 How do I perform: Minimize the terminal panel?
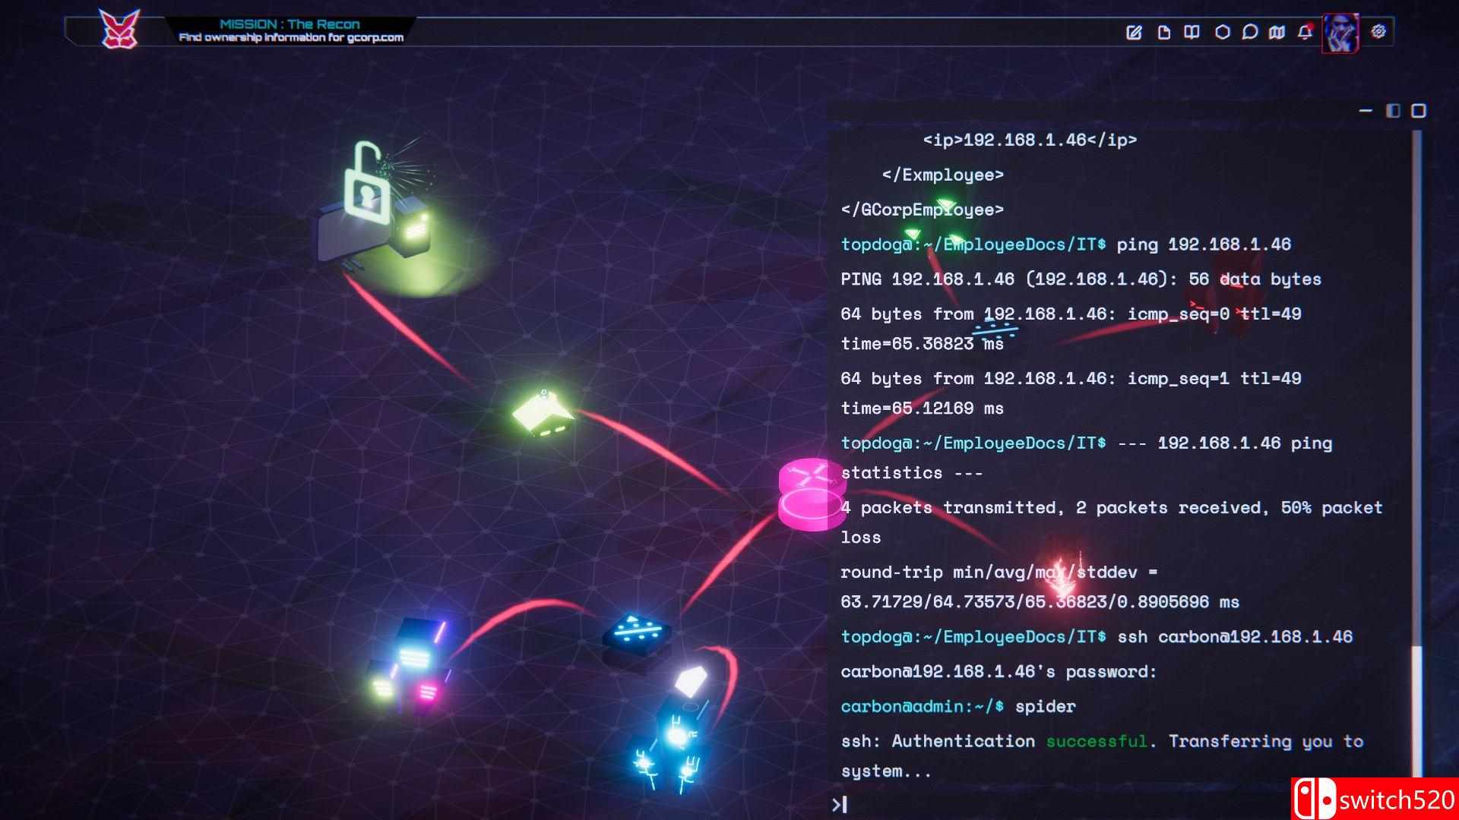pos(1366,111)
